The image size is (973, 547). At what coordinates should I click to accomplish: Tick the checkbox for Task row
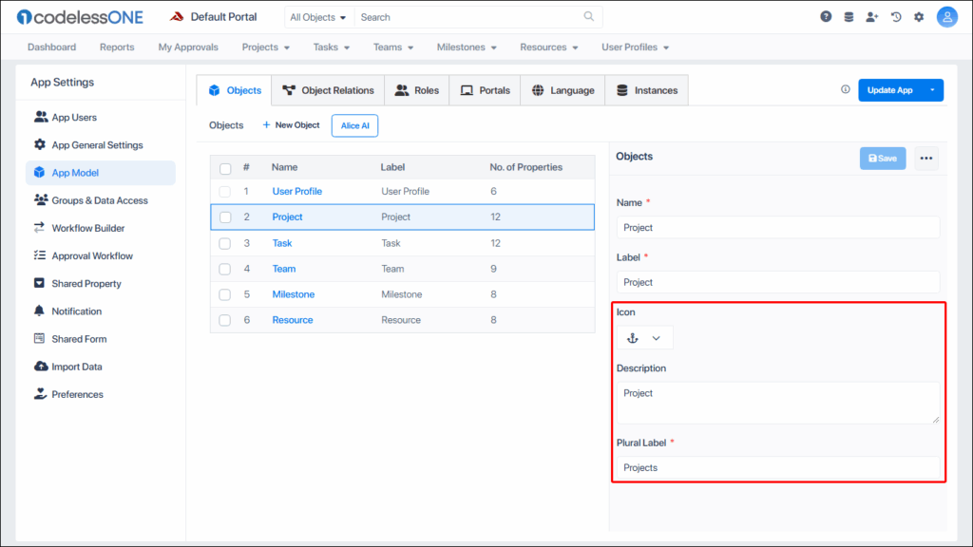coord(225,243)
